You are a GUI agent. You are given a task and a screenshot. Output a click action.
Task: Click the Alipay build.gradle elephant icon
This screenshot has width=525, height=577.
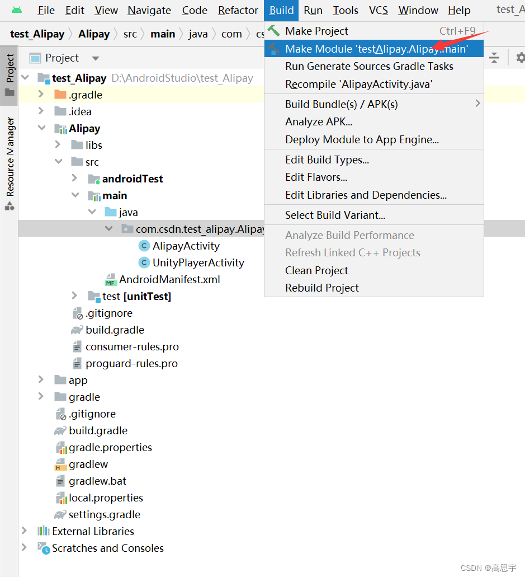click(77, 330)
